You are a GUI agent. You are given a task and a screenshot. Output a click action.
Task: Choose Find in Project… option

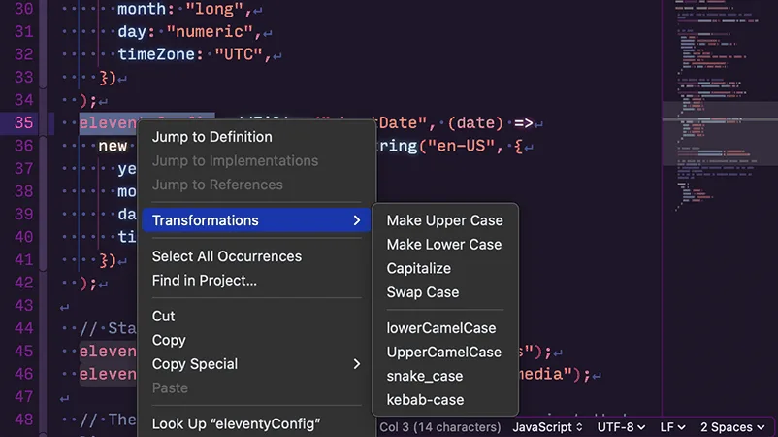pos(256,281)
